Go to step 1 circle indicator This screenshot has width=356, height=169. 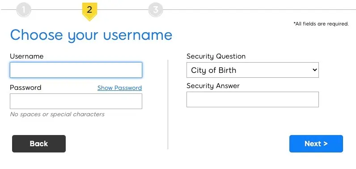click(x=24, y=9)
